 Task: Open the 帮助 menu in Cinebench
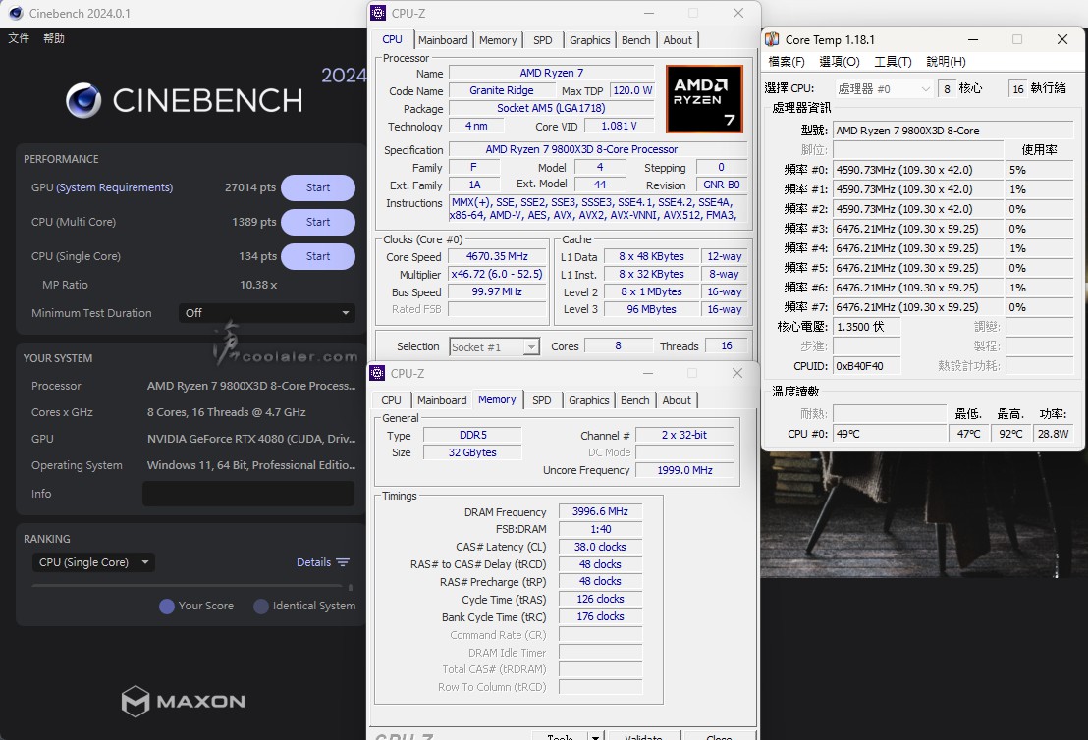[x=54, y=38]
